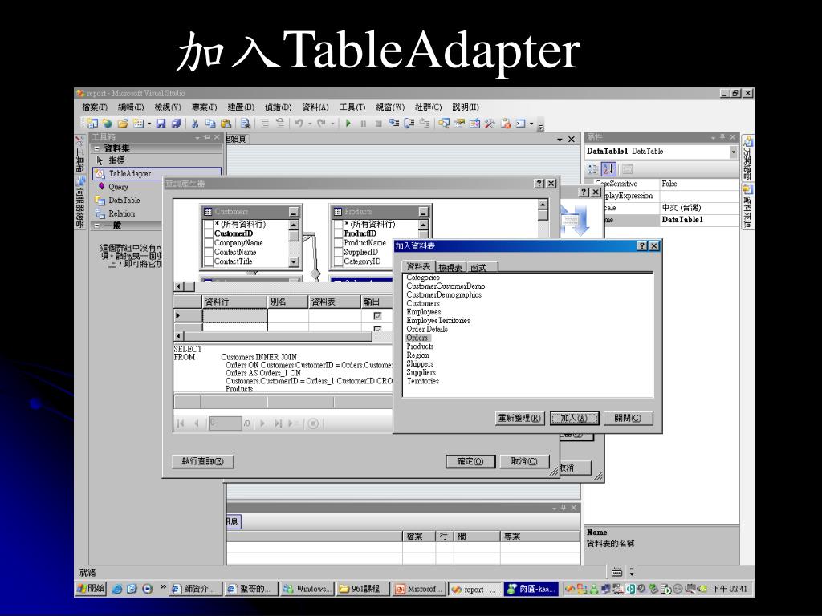This screenshot has width=822, height=616.
Task: Click the Open File folder toolbar icon
Action: click(x=123, y=124)
